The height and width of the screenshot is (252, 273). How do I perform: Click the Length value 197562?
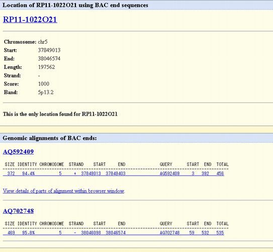pyautogui.click(x=46, y=67)
